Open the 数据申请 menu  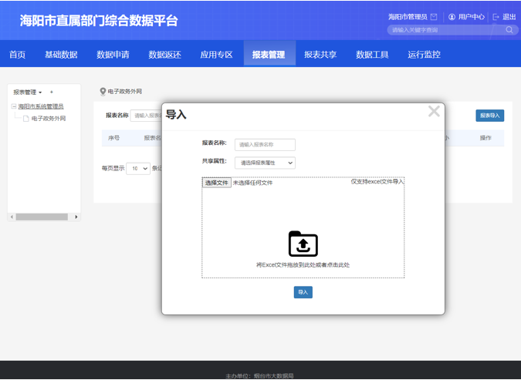tap(113, 55)
